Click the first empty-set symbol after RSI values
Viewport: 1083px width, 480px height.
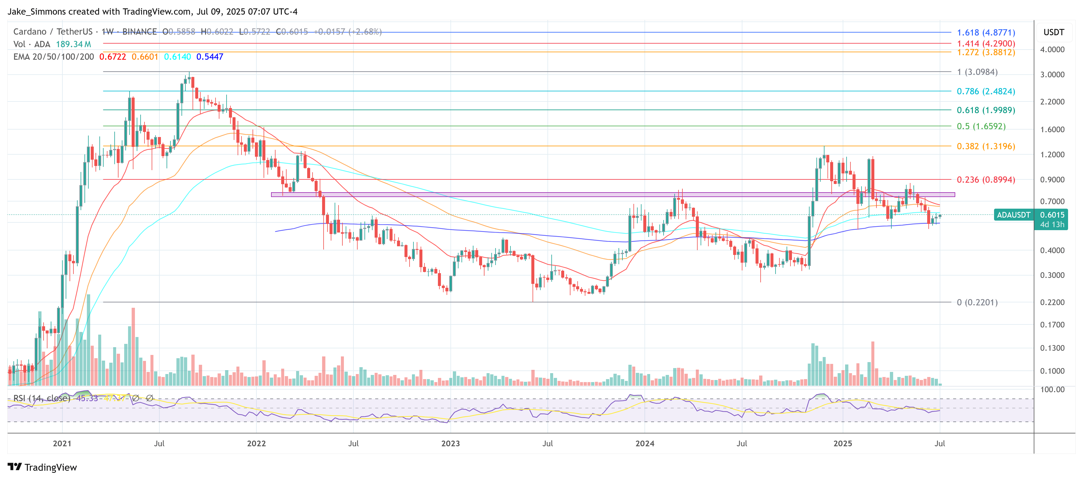point(136,398)
